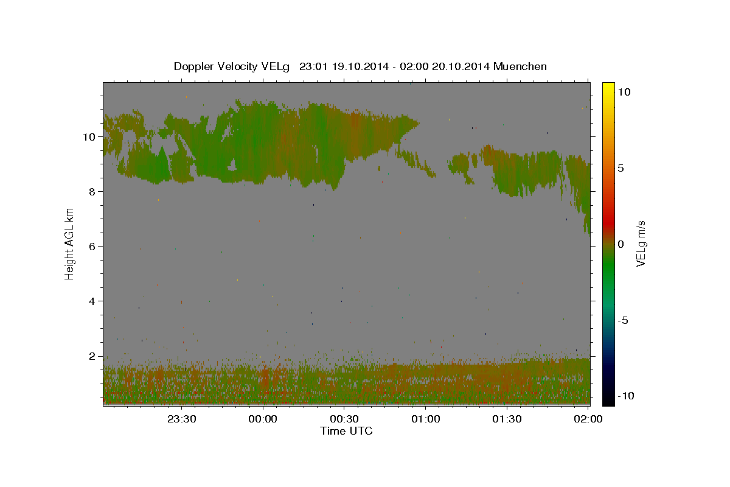Click the yellow top of the velocity colorbar
Viewport: 730px width, 487px height.
click(608, 88)
